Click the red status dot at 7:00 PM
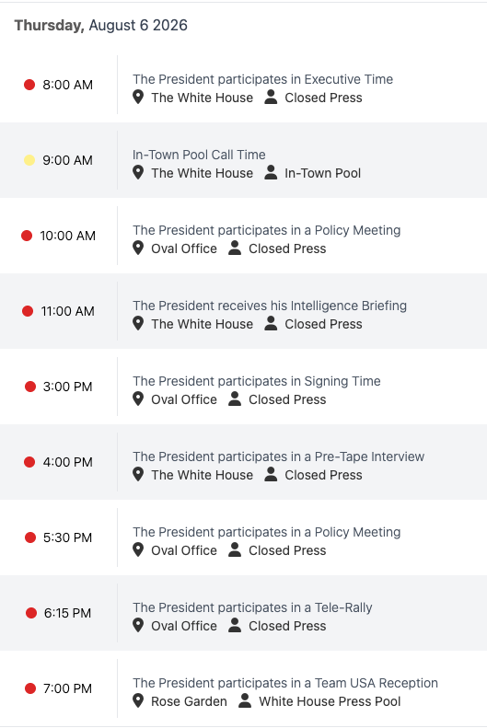Viewport: 487px width, 728px height. 30,688
